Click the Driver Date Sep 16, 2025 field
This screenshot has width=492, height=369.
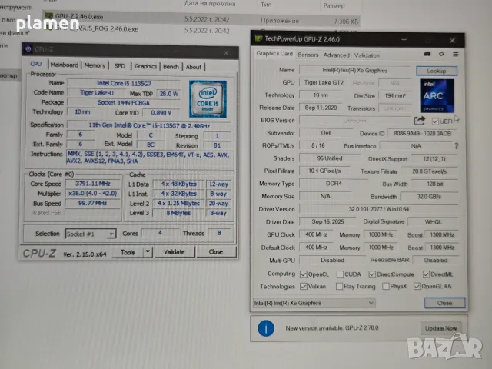(327, 221)
